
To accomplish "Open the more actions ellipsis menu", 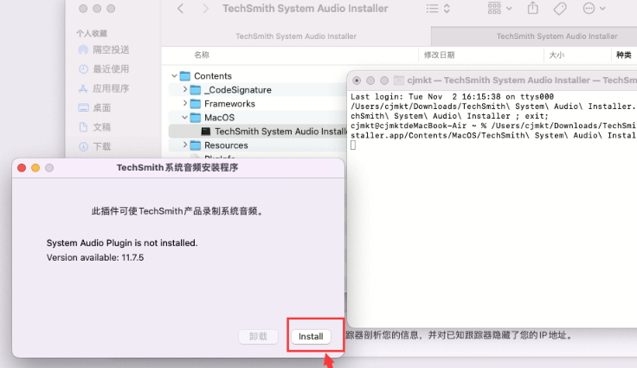I will point(594,9).
